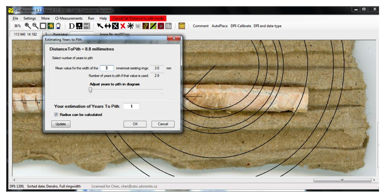
Task: Click the asterisk star tool icon
Action: [130, 26]
